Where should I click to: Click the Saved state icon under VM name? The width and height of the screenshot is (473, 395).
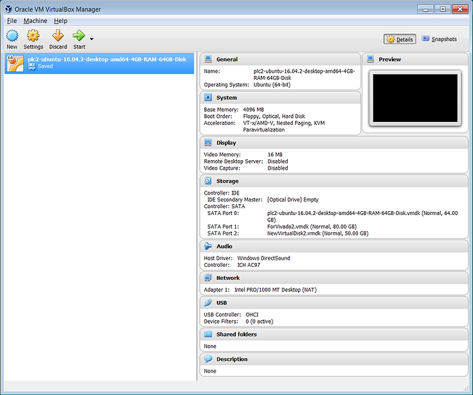point(32,67)
